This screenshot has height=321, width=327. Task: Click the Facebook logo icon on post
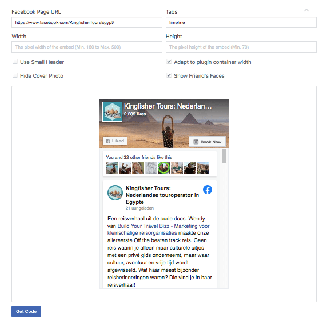tap(208, 190)
